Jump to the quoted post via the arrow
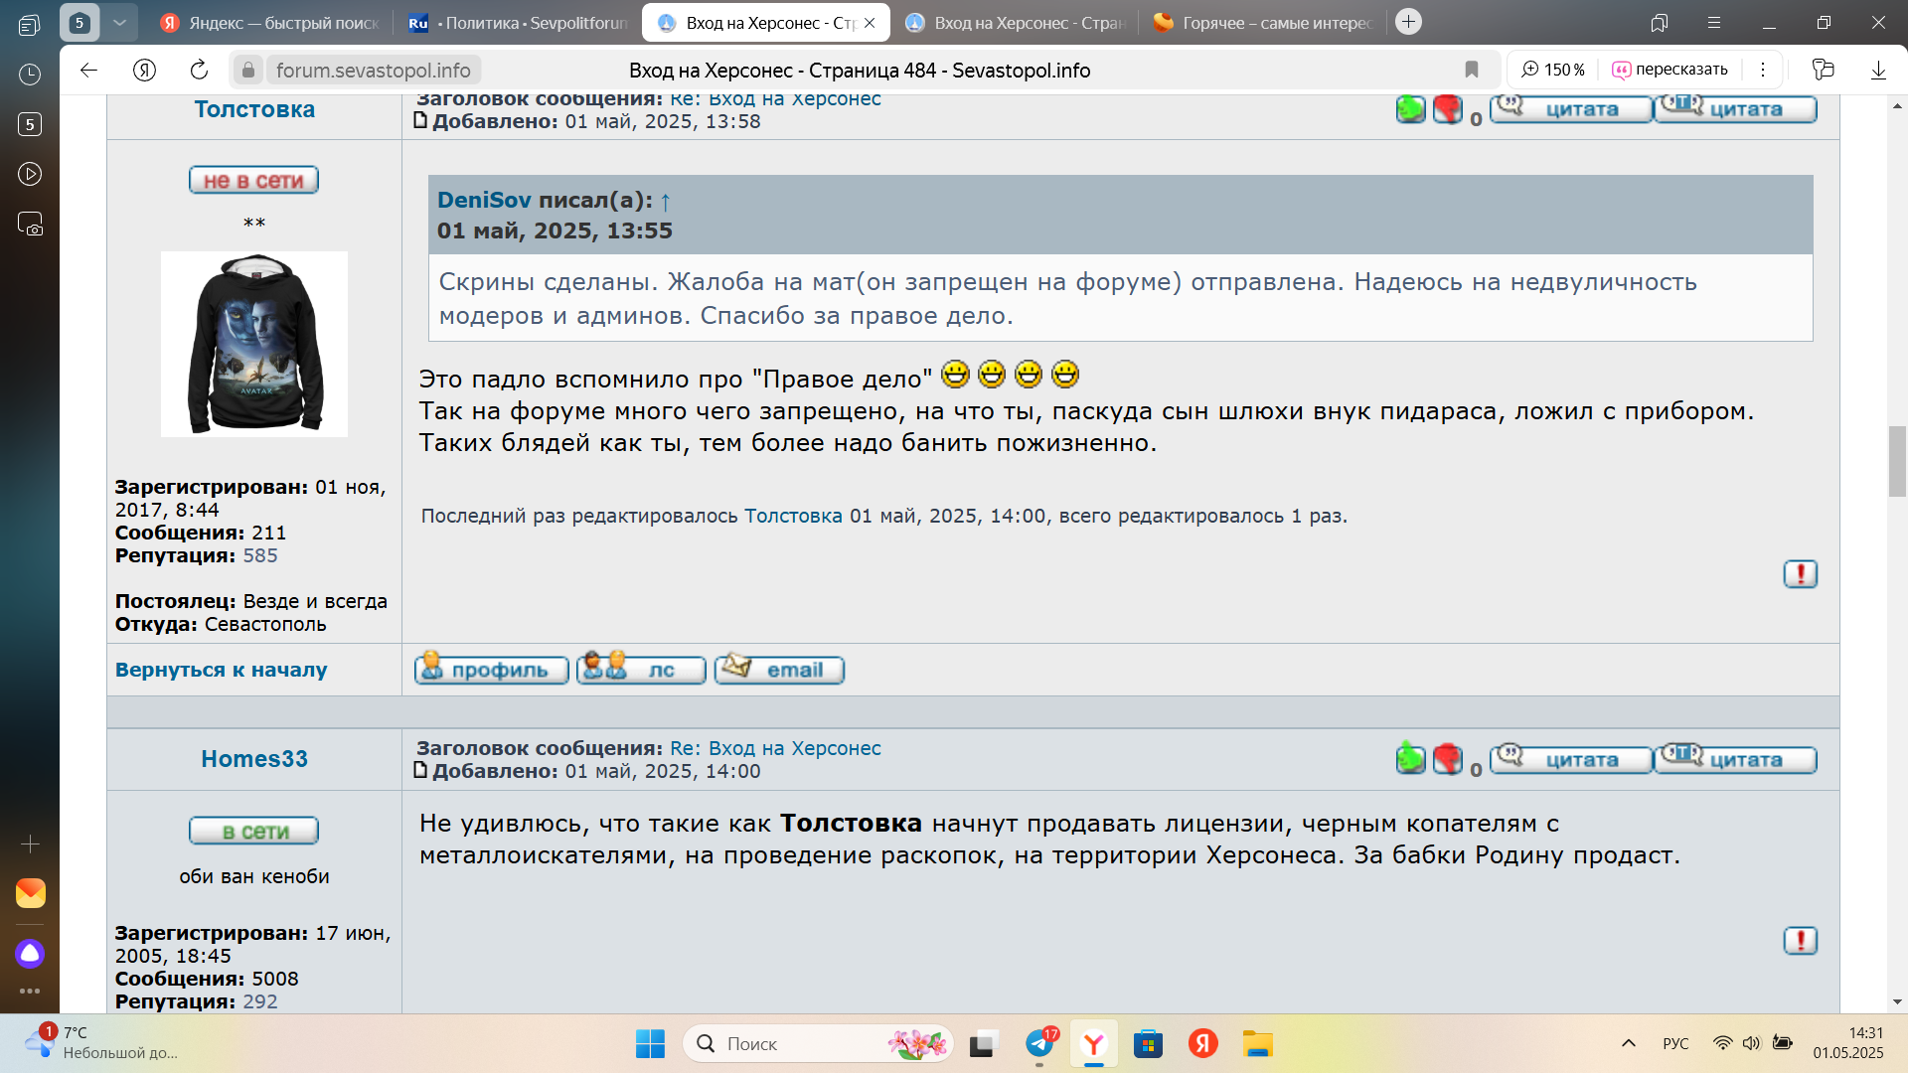This screenshot has width=1908, height=1073. 665,201
